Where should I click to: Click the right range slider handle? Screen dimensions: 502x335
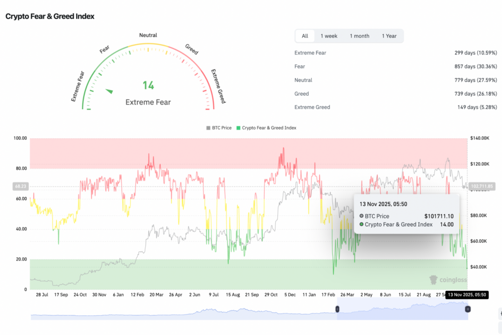(468, 309)
